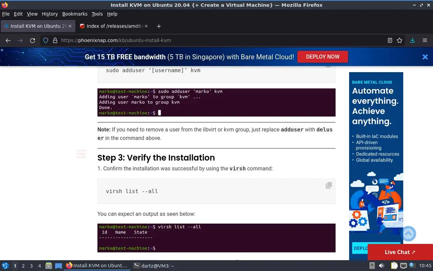Show the desktop from panel
The height and width of the screenshot is (271, 433).
[x=59, y=266]
